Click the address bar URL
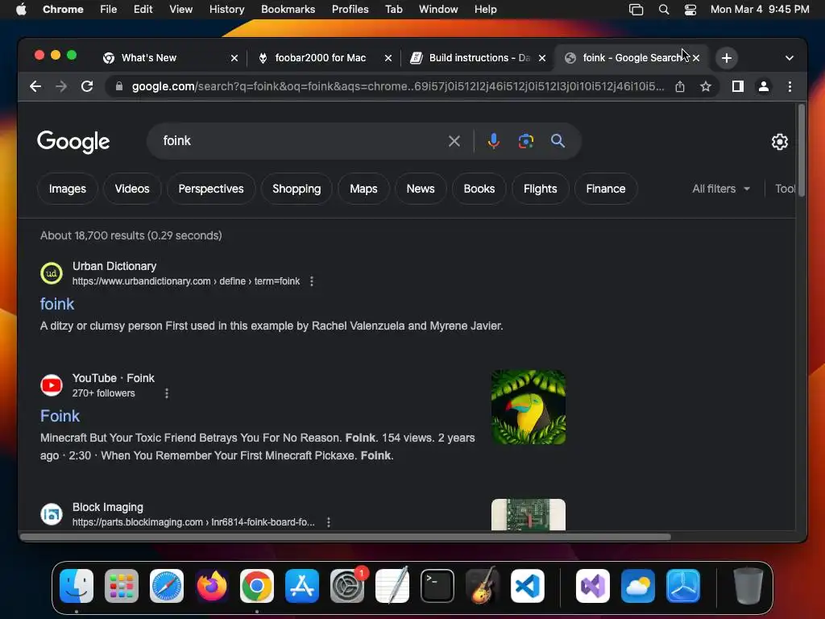 tap(398, 86)
